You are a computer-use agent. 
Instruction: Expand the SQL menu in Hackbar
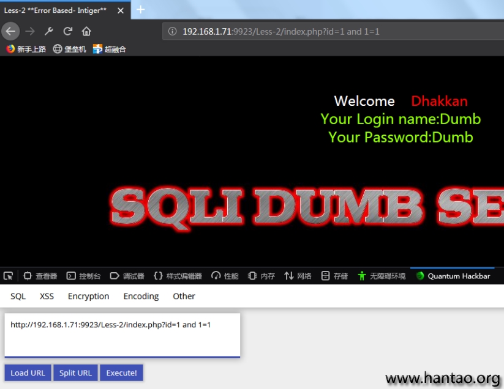[18, 296]
